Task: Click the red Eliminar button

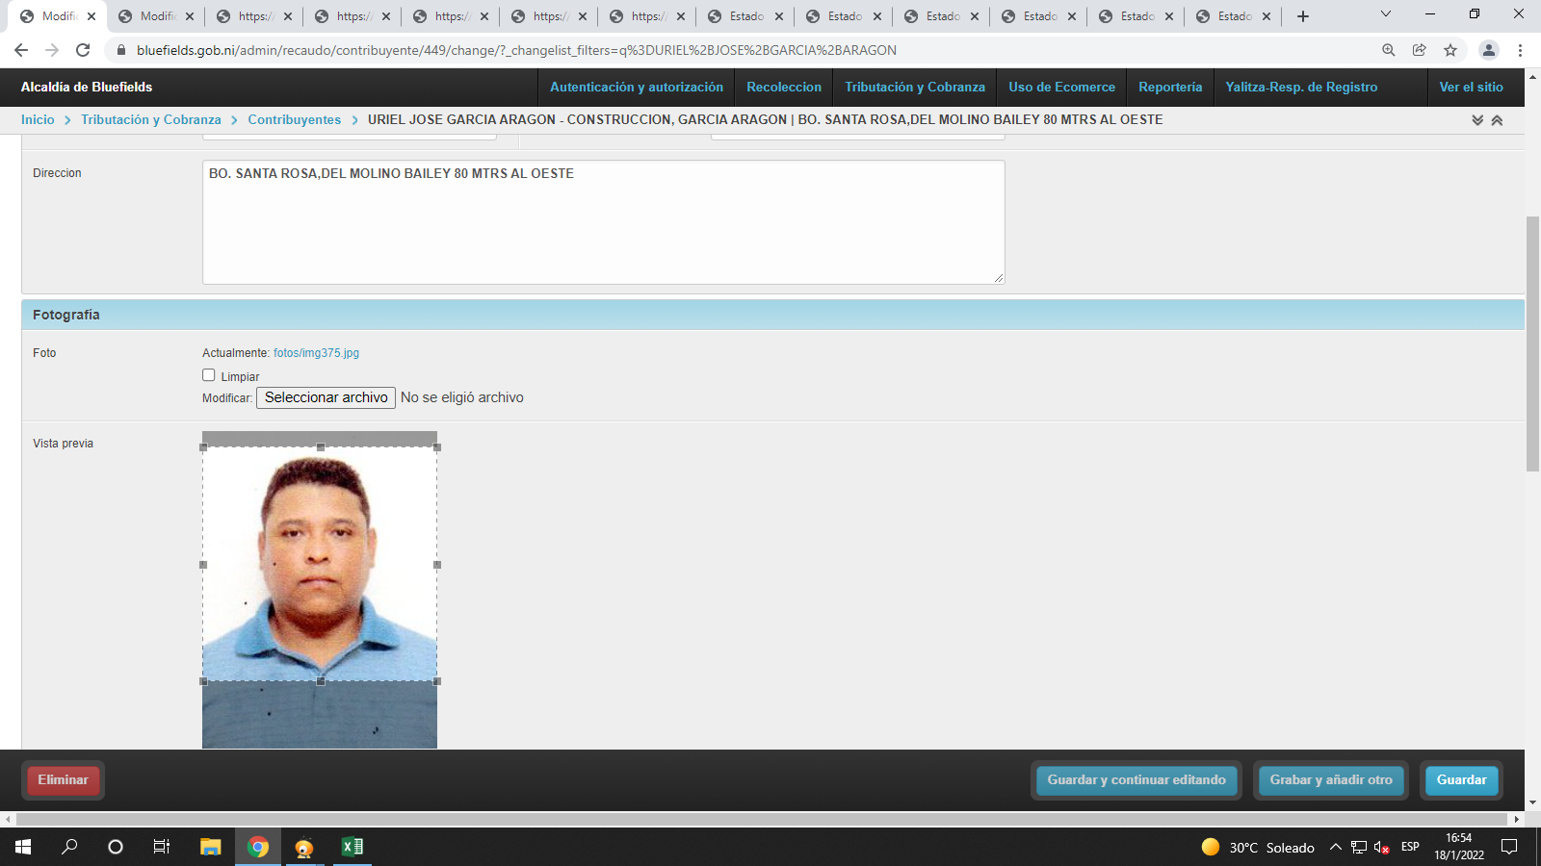Action: [x=63, y=780]
